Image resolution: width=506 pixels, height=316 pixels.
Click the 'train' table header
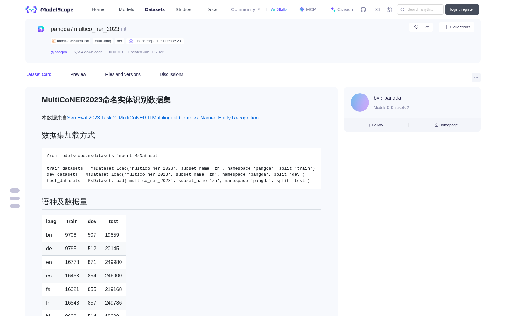72,222
